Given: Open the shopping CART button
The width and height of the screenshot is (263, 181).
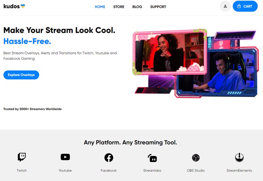Looking at the screenshot, I should point(245,6).
